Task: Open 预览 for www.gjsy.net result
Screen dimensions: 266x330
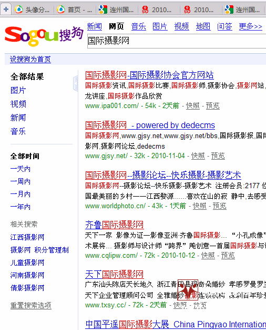Action: click(218, 156)
